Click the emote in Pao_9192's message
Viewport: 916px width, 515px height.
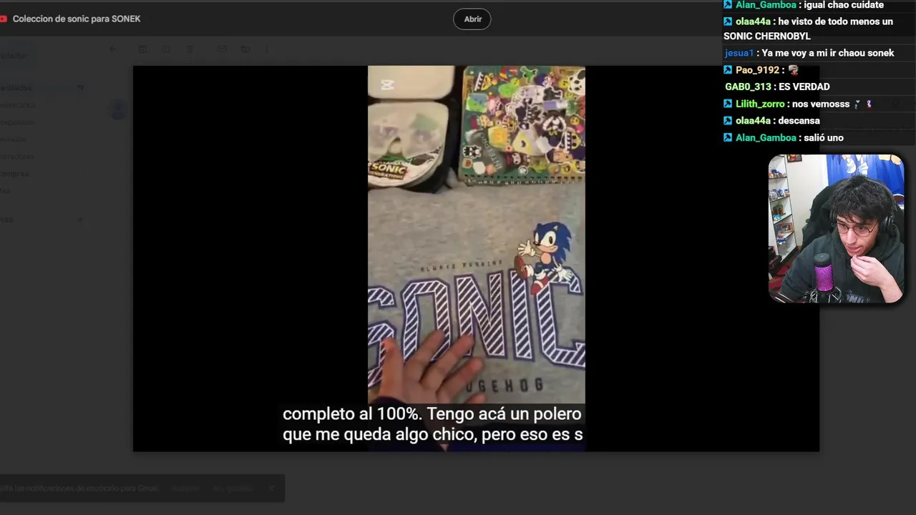pyautogui.click(x=793, y=70)
